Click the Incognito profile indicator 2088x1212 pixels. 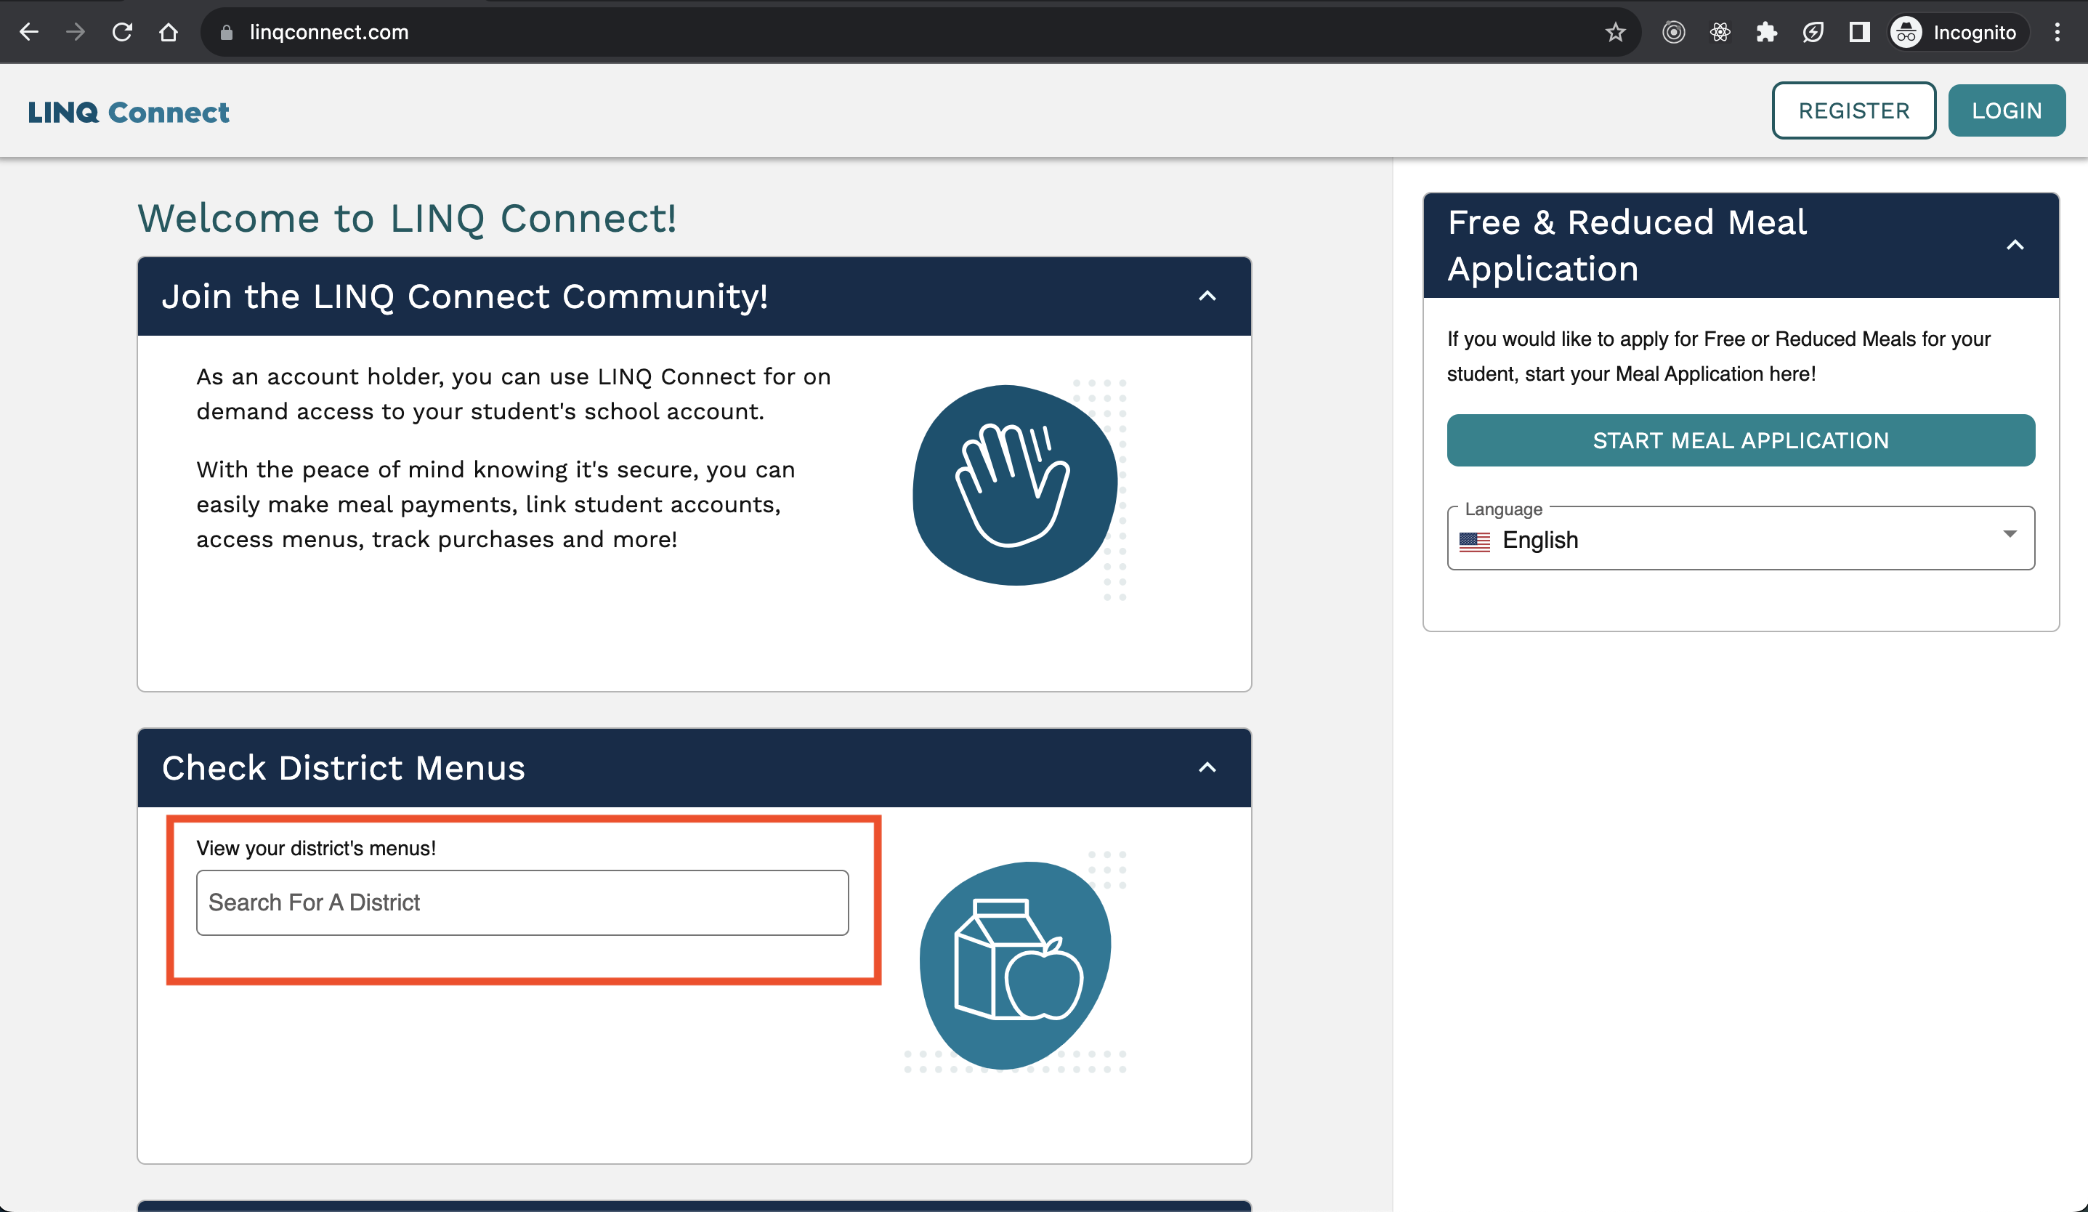(1956, 32)
